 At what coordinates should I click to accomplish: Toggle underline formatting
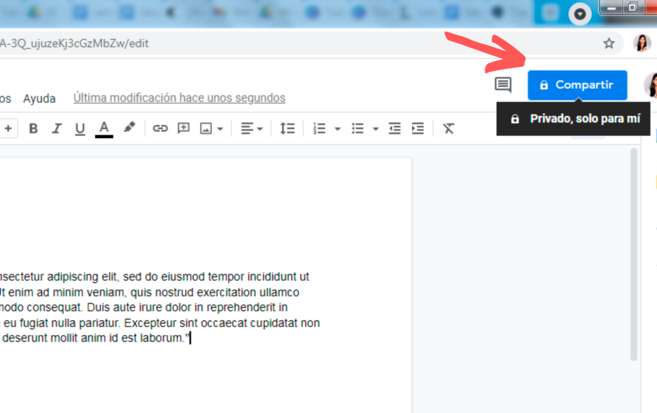(80, 129)
